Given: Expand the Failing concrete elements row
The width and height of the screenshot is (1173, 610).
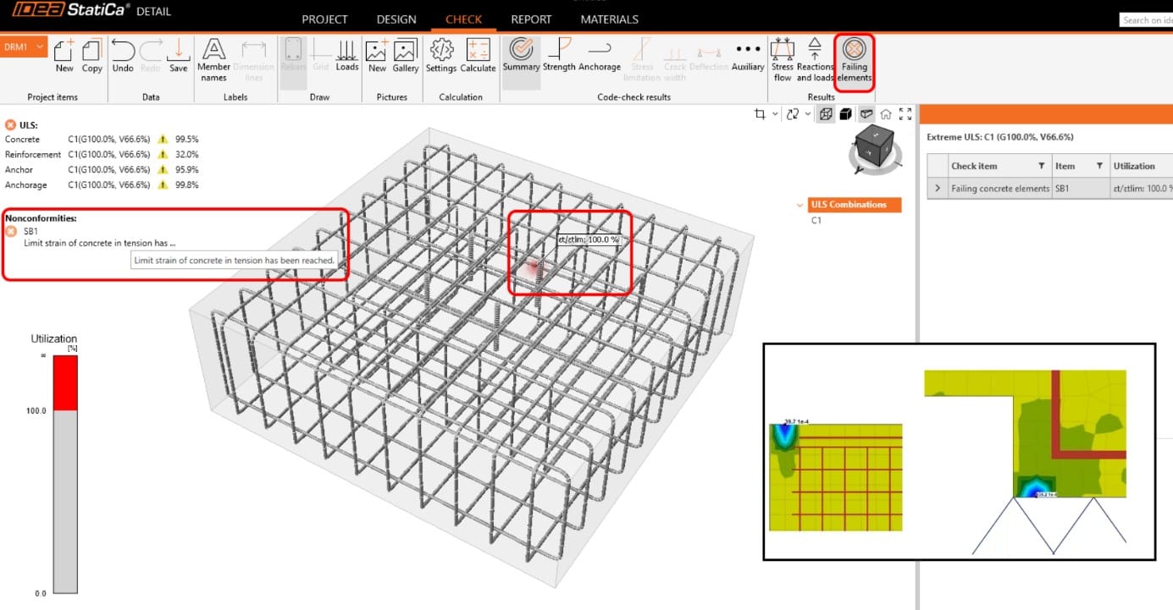Looking at the screenshot, I should pyautogui.click(x=937, y=189).
